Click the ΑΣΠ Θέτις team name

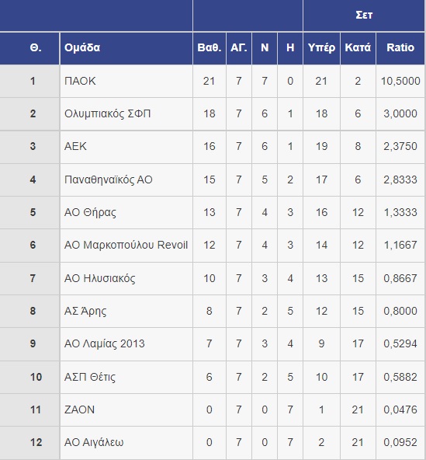point(90,377)
